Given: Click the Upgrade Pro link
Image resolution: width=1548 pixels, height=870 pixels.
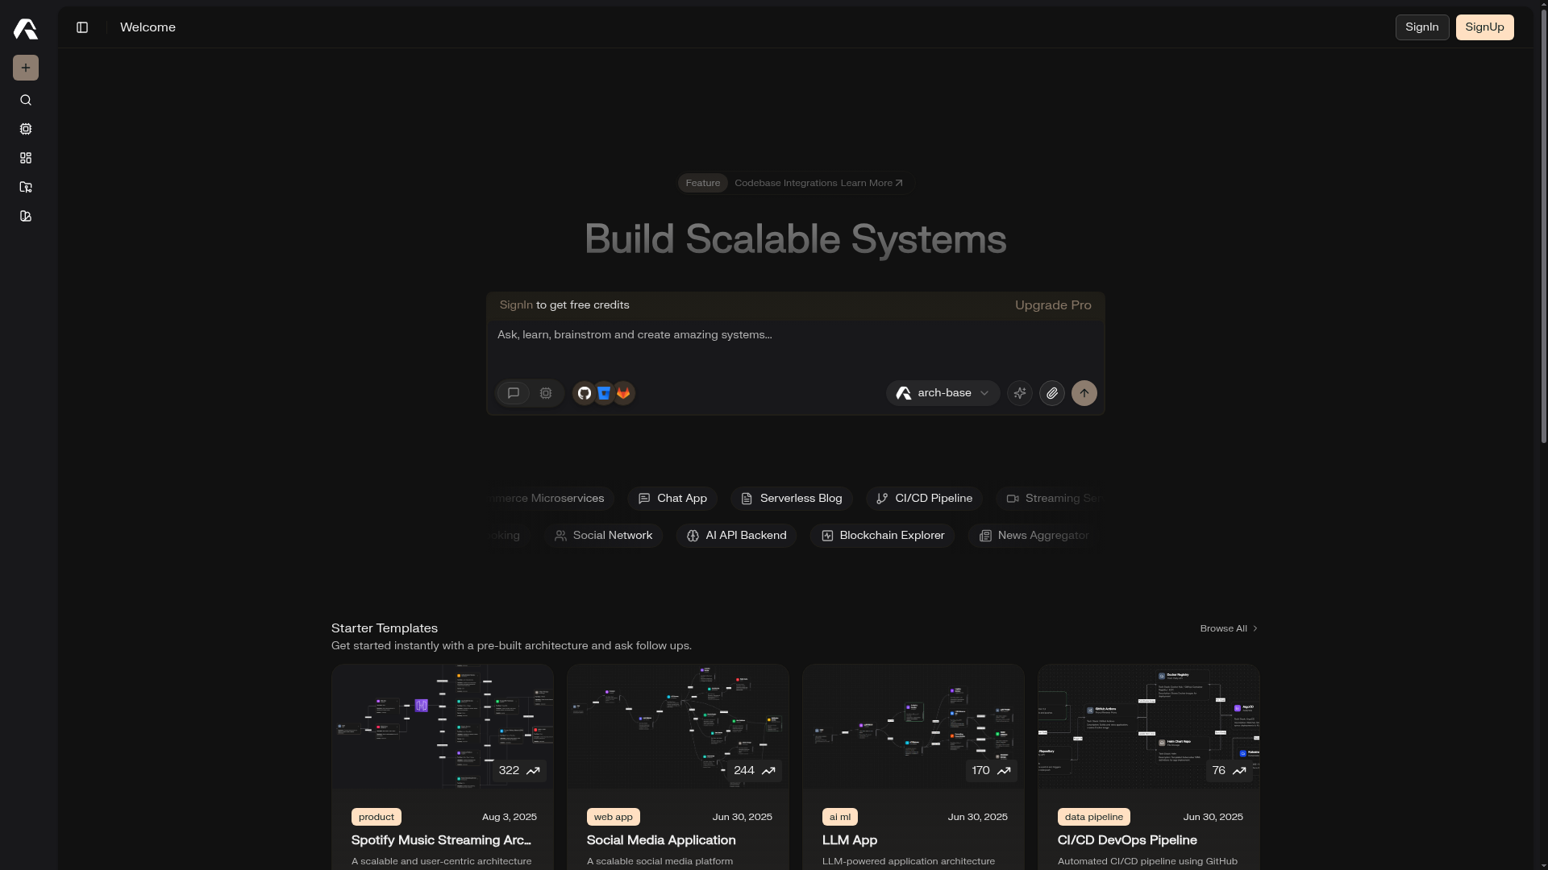Looking at the screenshot, I should point(1052,305).
